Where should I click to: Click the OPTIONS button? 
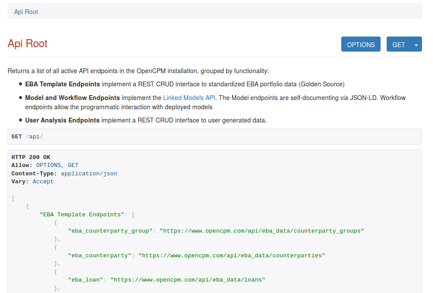click(x=360, y=44)
